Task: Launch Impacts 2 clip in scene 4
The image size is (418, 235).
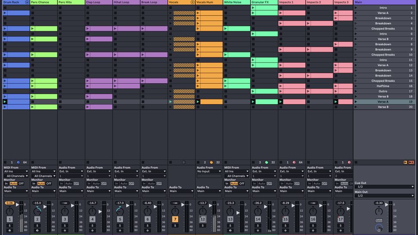Action: point(308,23)
